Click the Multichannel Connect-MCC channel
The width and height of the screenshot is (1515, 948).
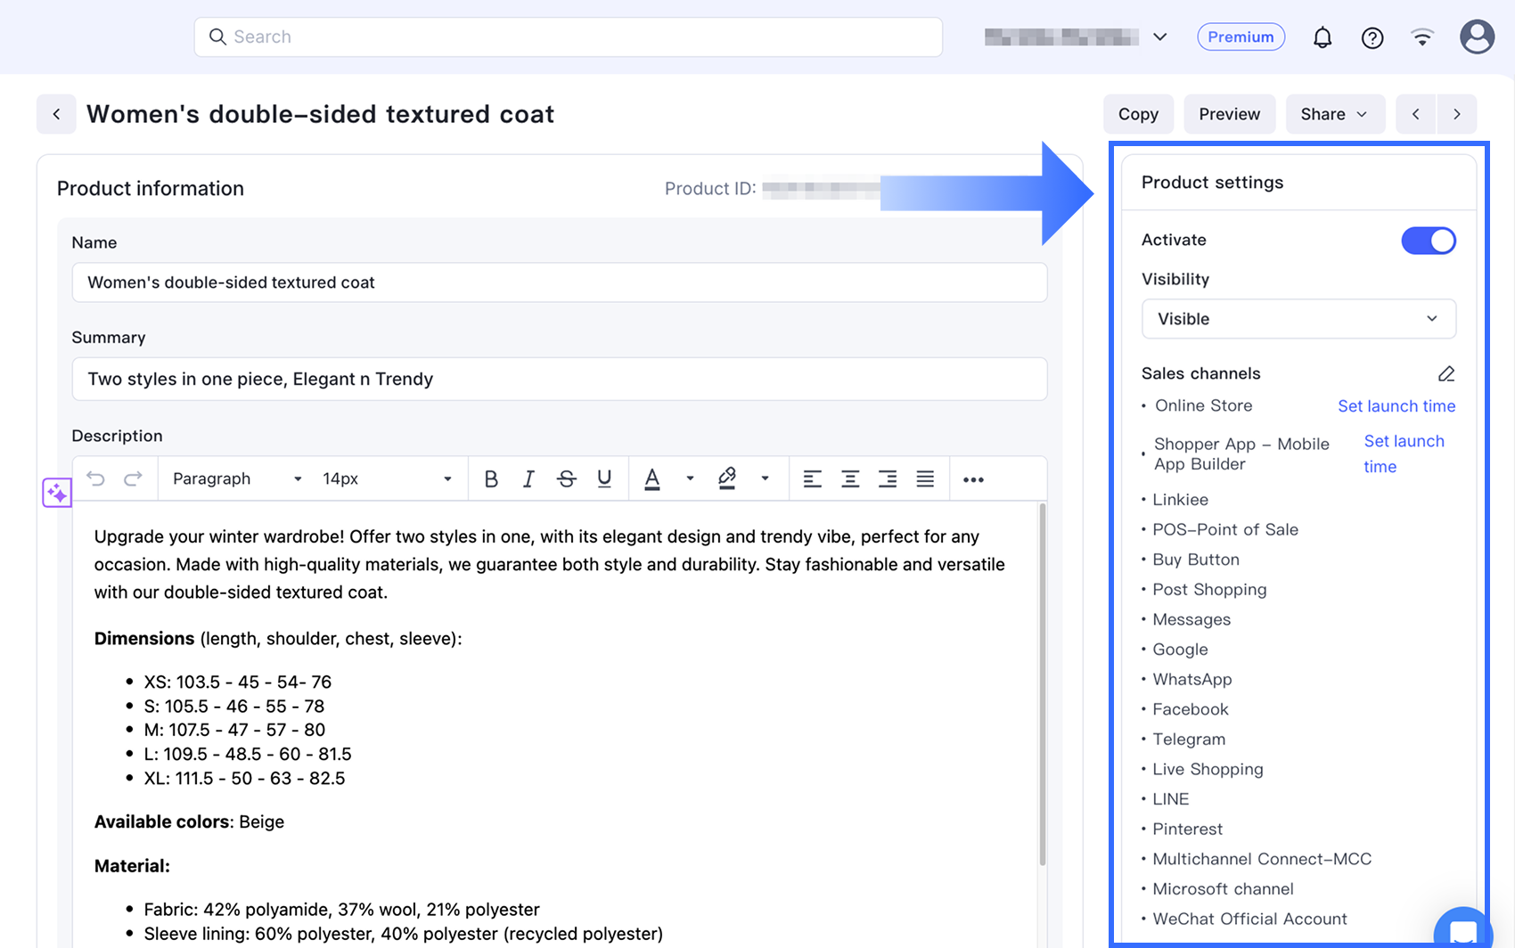(x=1262, y=859)
